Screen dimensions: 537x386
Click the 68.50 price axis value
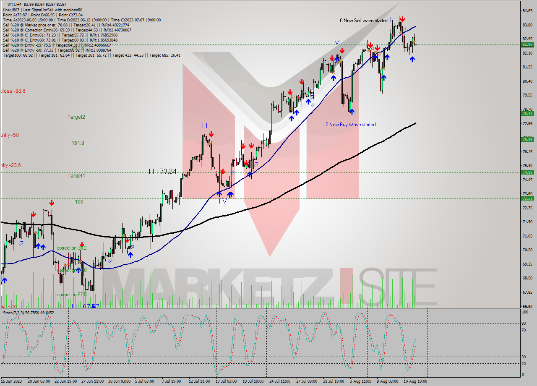tap(527, 278)
